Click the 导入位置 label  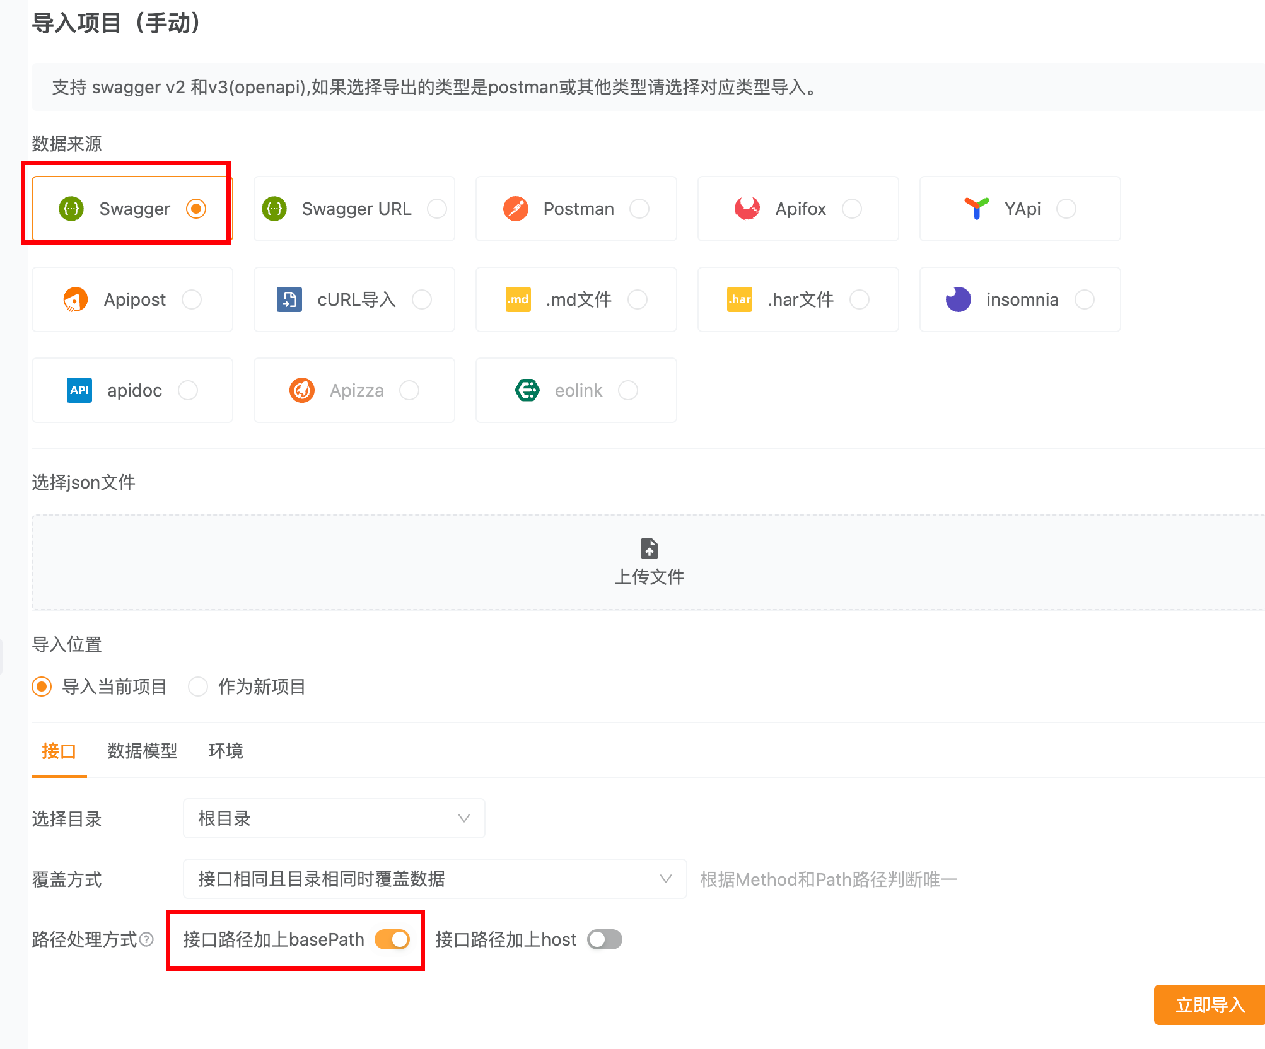67,644
